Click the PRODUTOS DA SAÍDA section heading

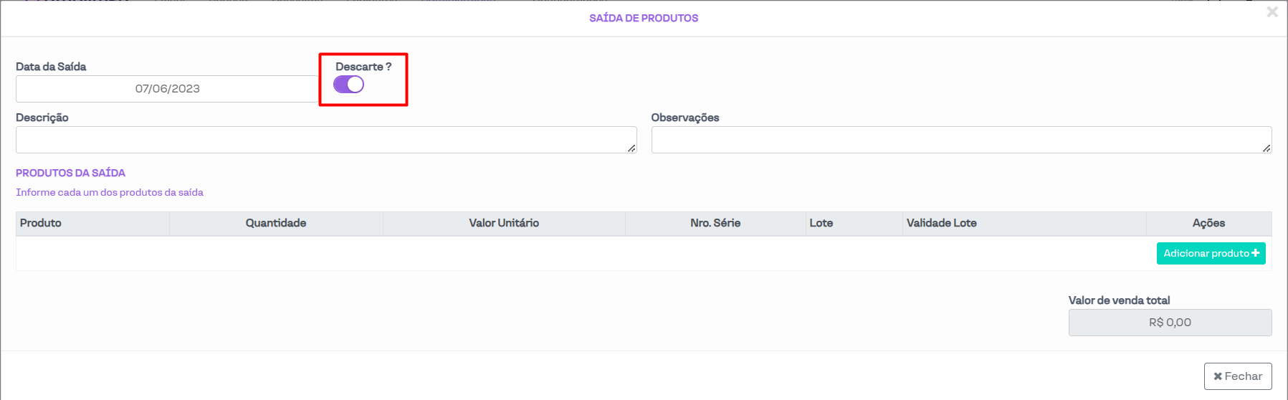click(70, 173)
